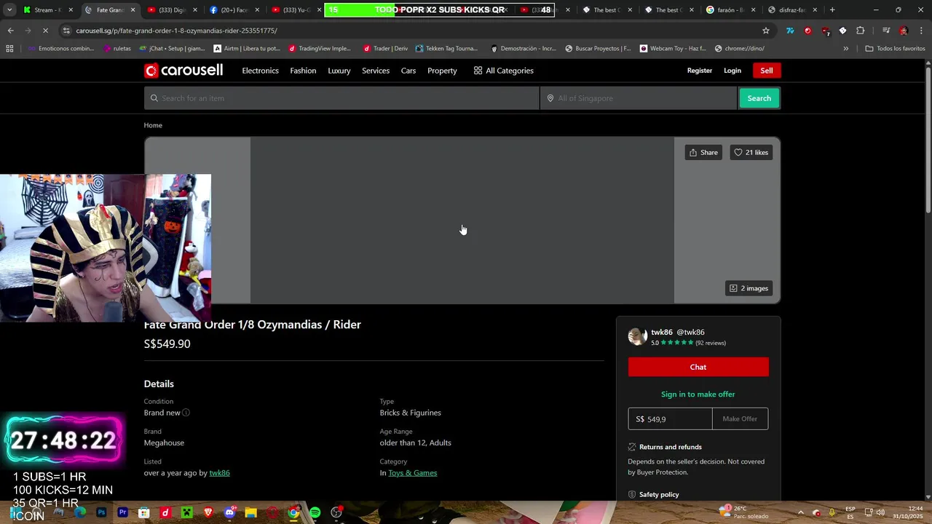View site information icon in address bar
Viewport: 932px width, 524px height.
pyautogui.click(x=67, y=31)
